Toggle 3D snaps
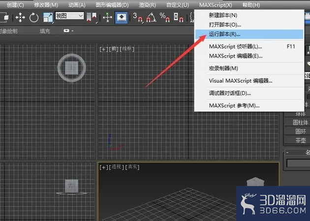The height and width of the screenshot is (221, 310). 138,17
